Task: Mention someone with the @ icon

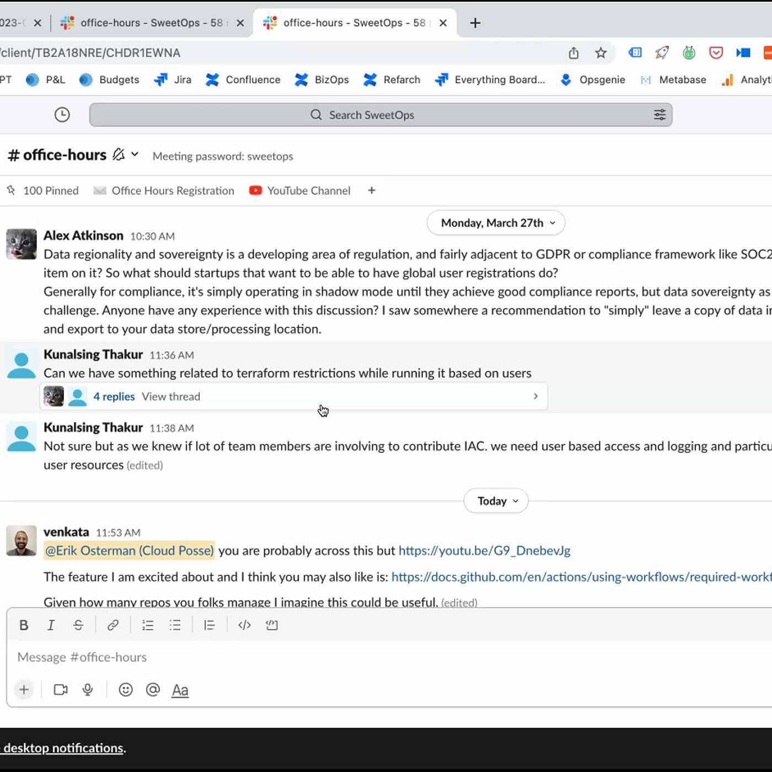Action: [153, 690]
